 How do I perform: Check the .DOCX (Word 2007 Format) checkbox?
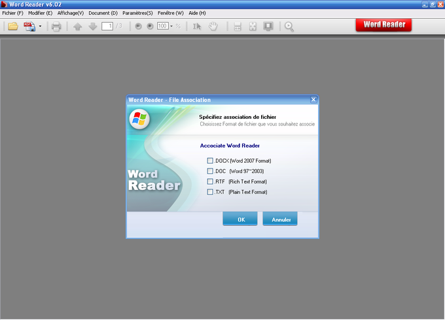coord(210,161)
